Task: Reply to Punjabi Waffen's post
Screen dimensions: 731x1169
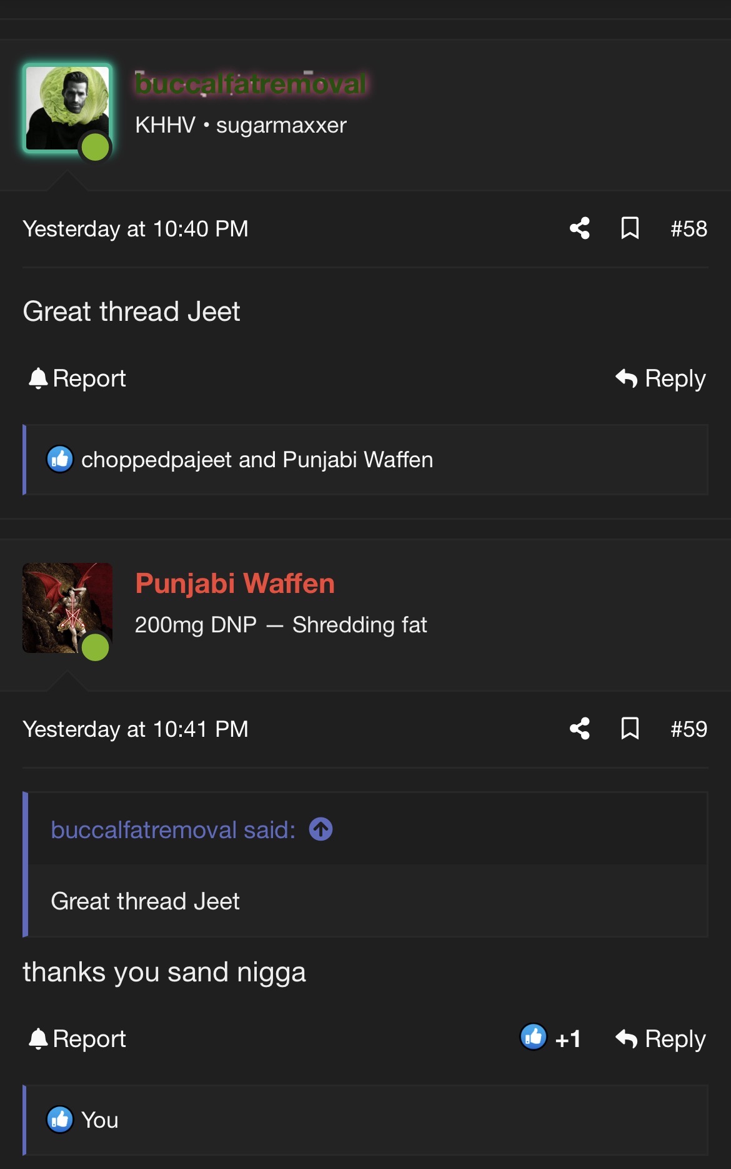Action: tap(660, 1039)
